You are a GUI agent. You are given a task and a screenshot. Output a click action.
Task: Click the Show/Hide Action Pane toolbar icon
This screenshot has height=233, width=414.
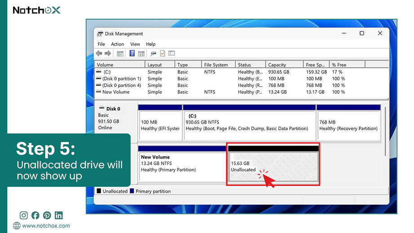(141, 53)
